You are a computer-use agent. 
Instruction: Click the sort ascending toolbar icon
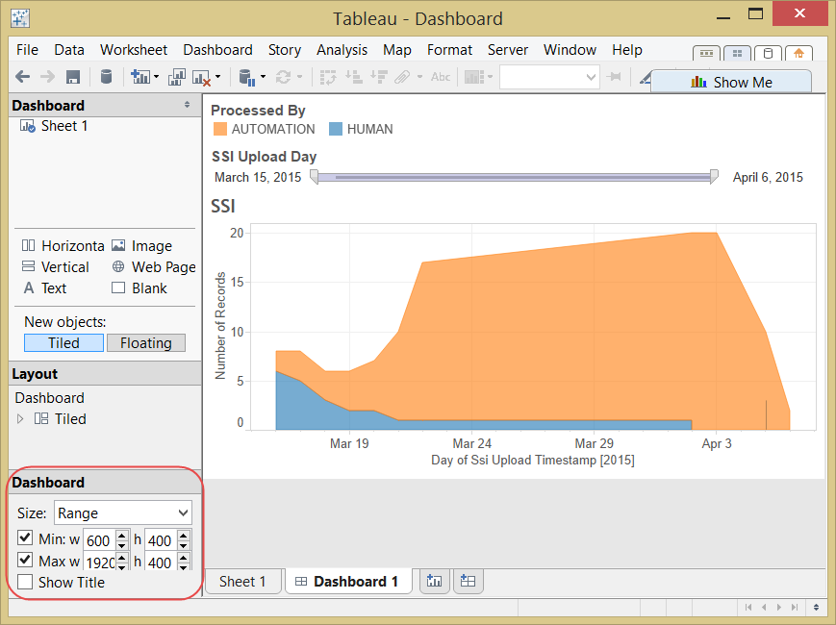click(353, 77)
